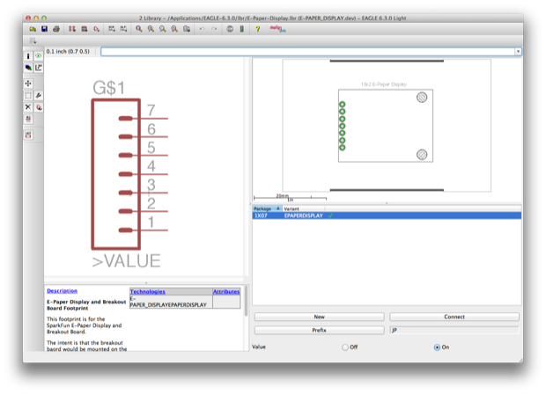The height and width of the screenshot is (394, 546).
Task: Click the package footprint preview
Action: [x=387, y=125]
